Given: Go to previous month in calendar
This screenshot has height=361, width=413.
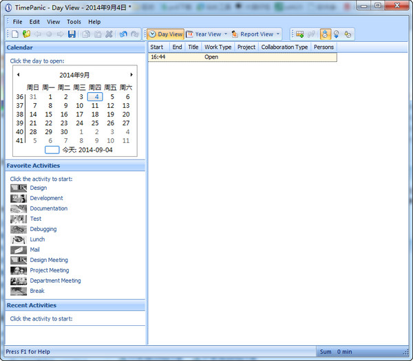Looking at the screenshot, I should [x=18, y=74].
